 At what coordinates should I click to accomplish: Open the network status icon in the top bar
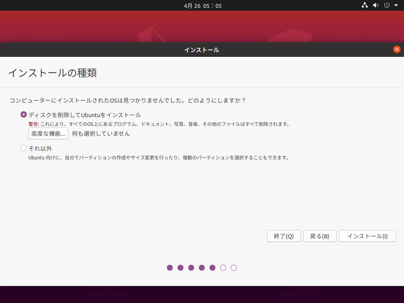pyautogui.click(x=365, y=5)
